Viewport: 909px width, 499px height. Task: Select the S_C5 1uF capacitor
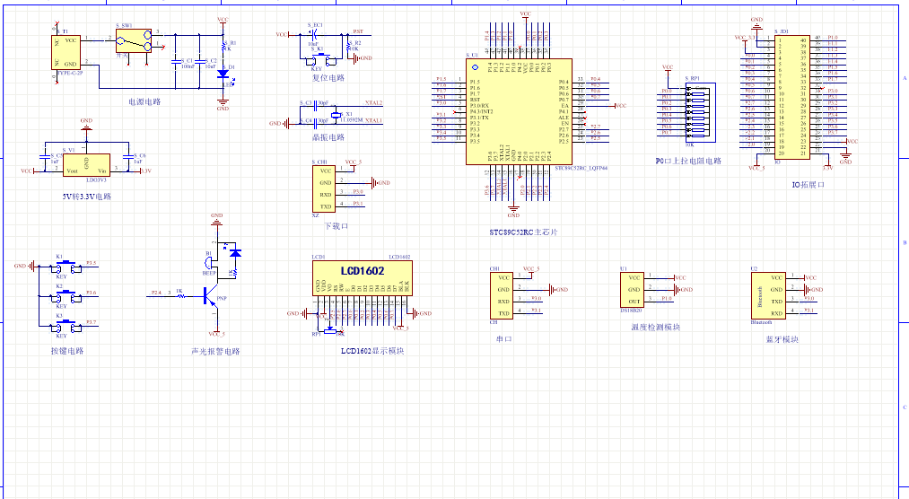click(x=45, y=156)
